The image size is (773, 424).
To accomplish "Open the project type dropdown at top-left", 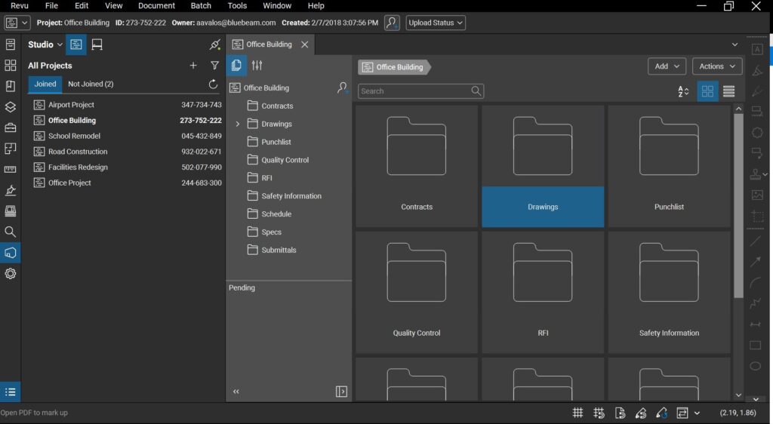I will 17,23.
